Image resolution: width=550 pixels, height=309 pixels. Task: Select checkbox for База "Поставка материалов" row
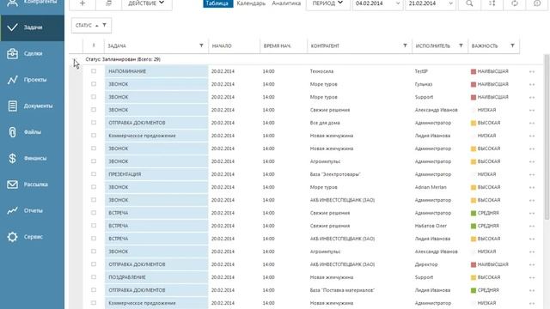pyautogui.click(x=94, y=290)
